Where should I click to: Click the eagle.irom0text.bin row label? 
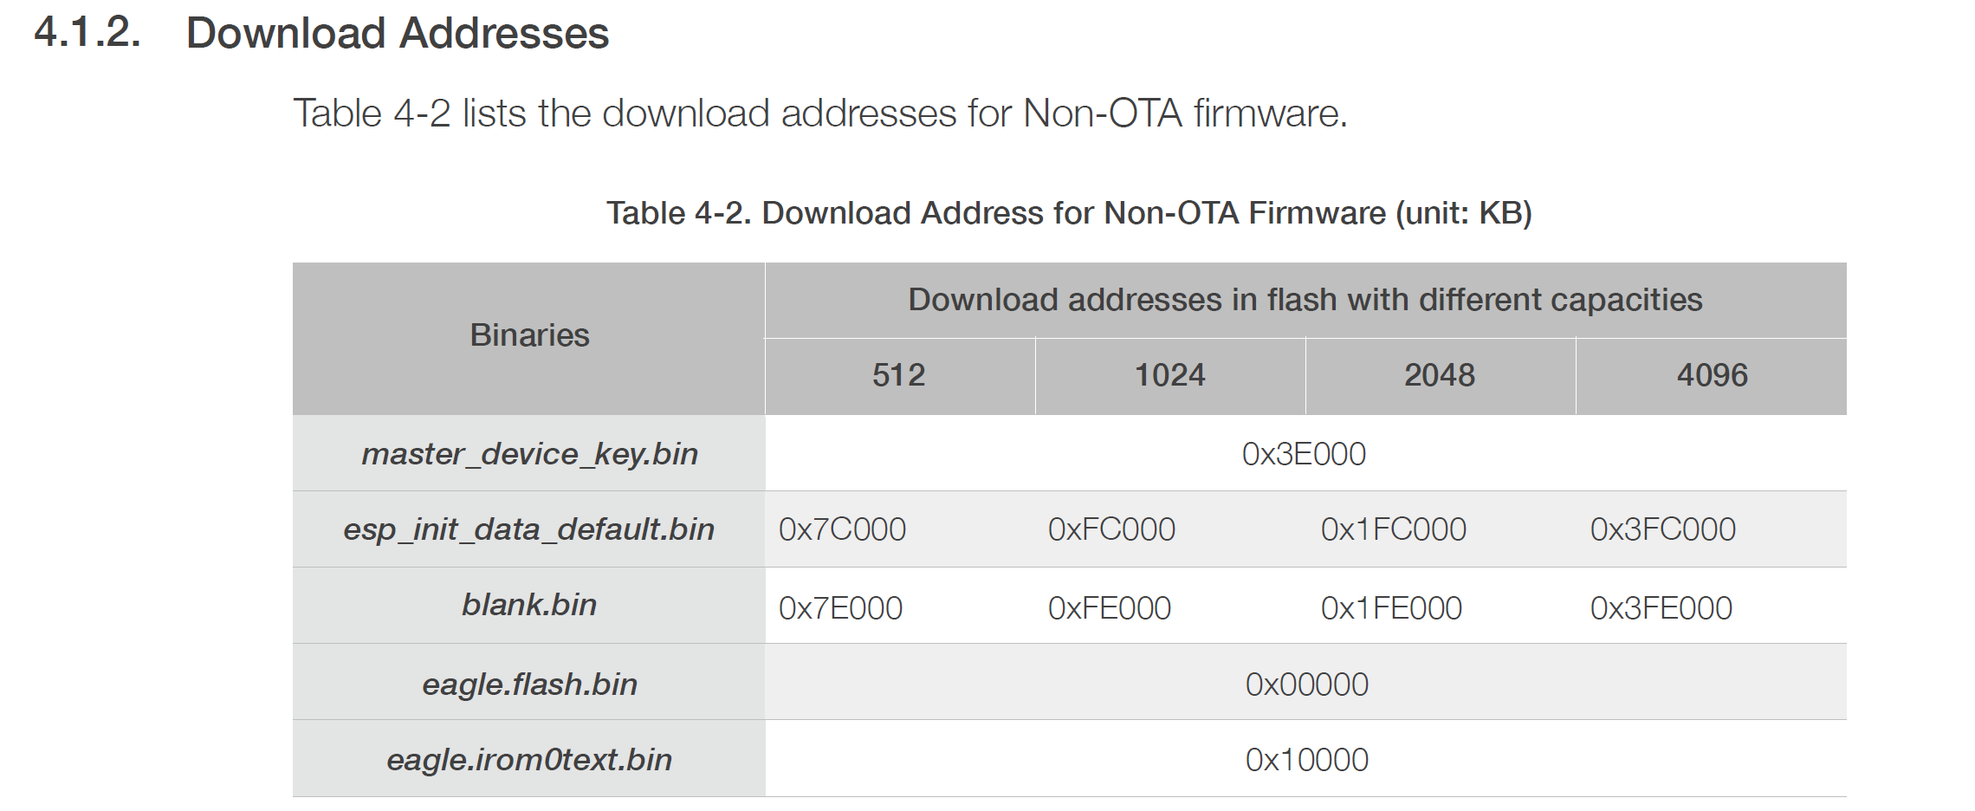[529, 760]
